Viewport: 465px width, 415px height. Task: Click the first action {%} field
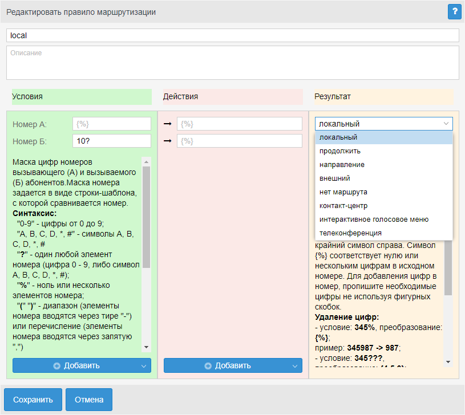point(239,124)
